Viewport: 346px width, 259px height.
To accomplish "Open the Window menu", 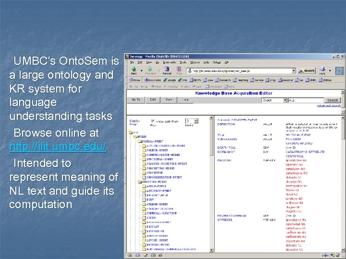I will (195, 62).
